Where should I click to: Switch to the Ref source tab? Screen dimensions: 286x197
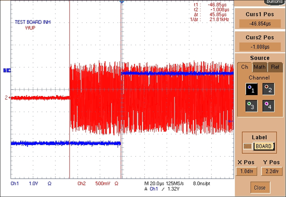coord(275,67)
